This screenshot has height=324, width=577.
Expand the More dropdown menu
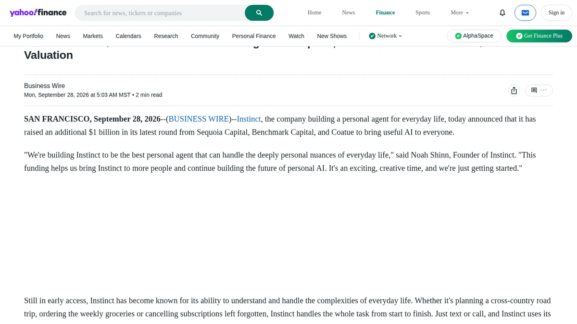click(x=460, y=13)
